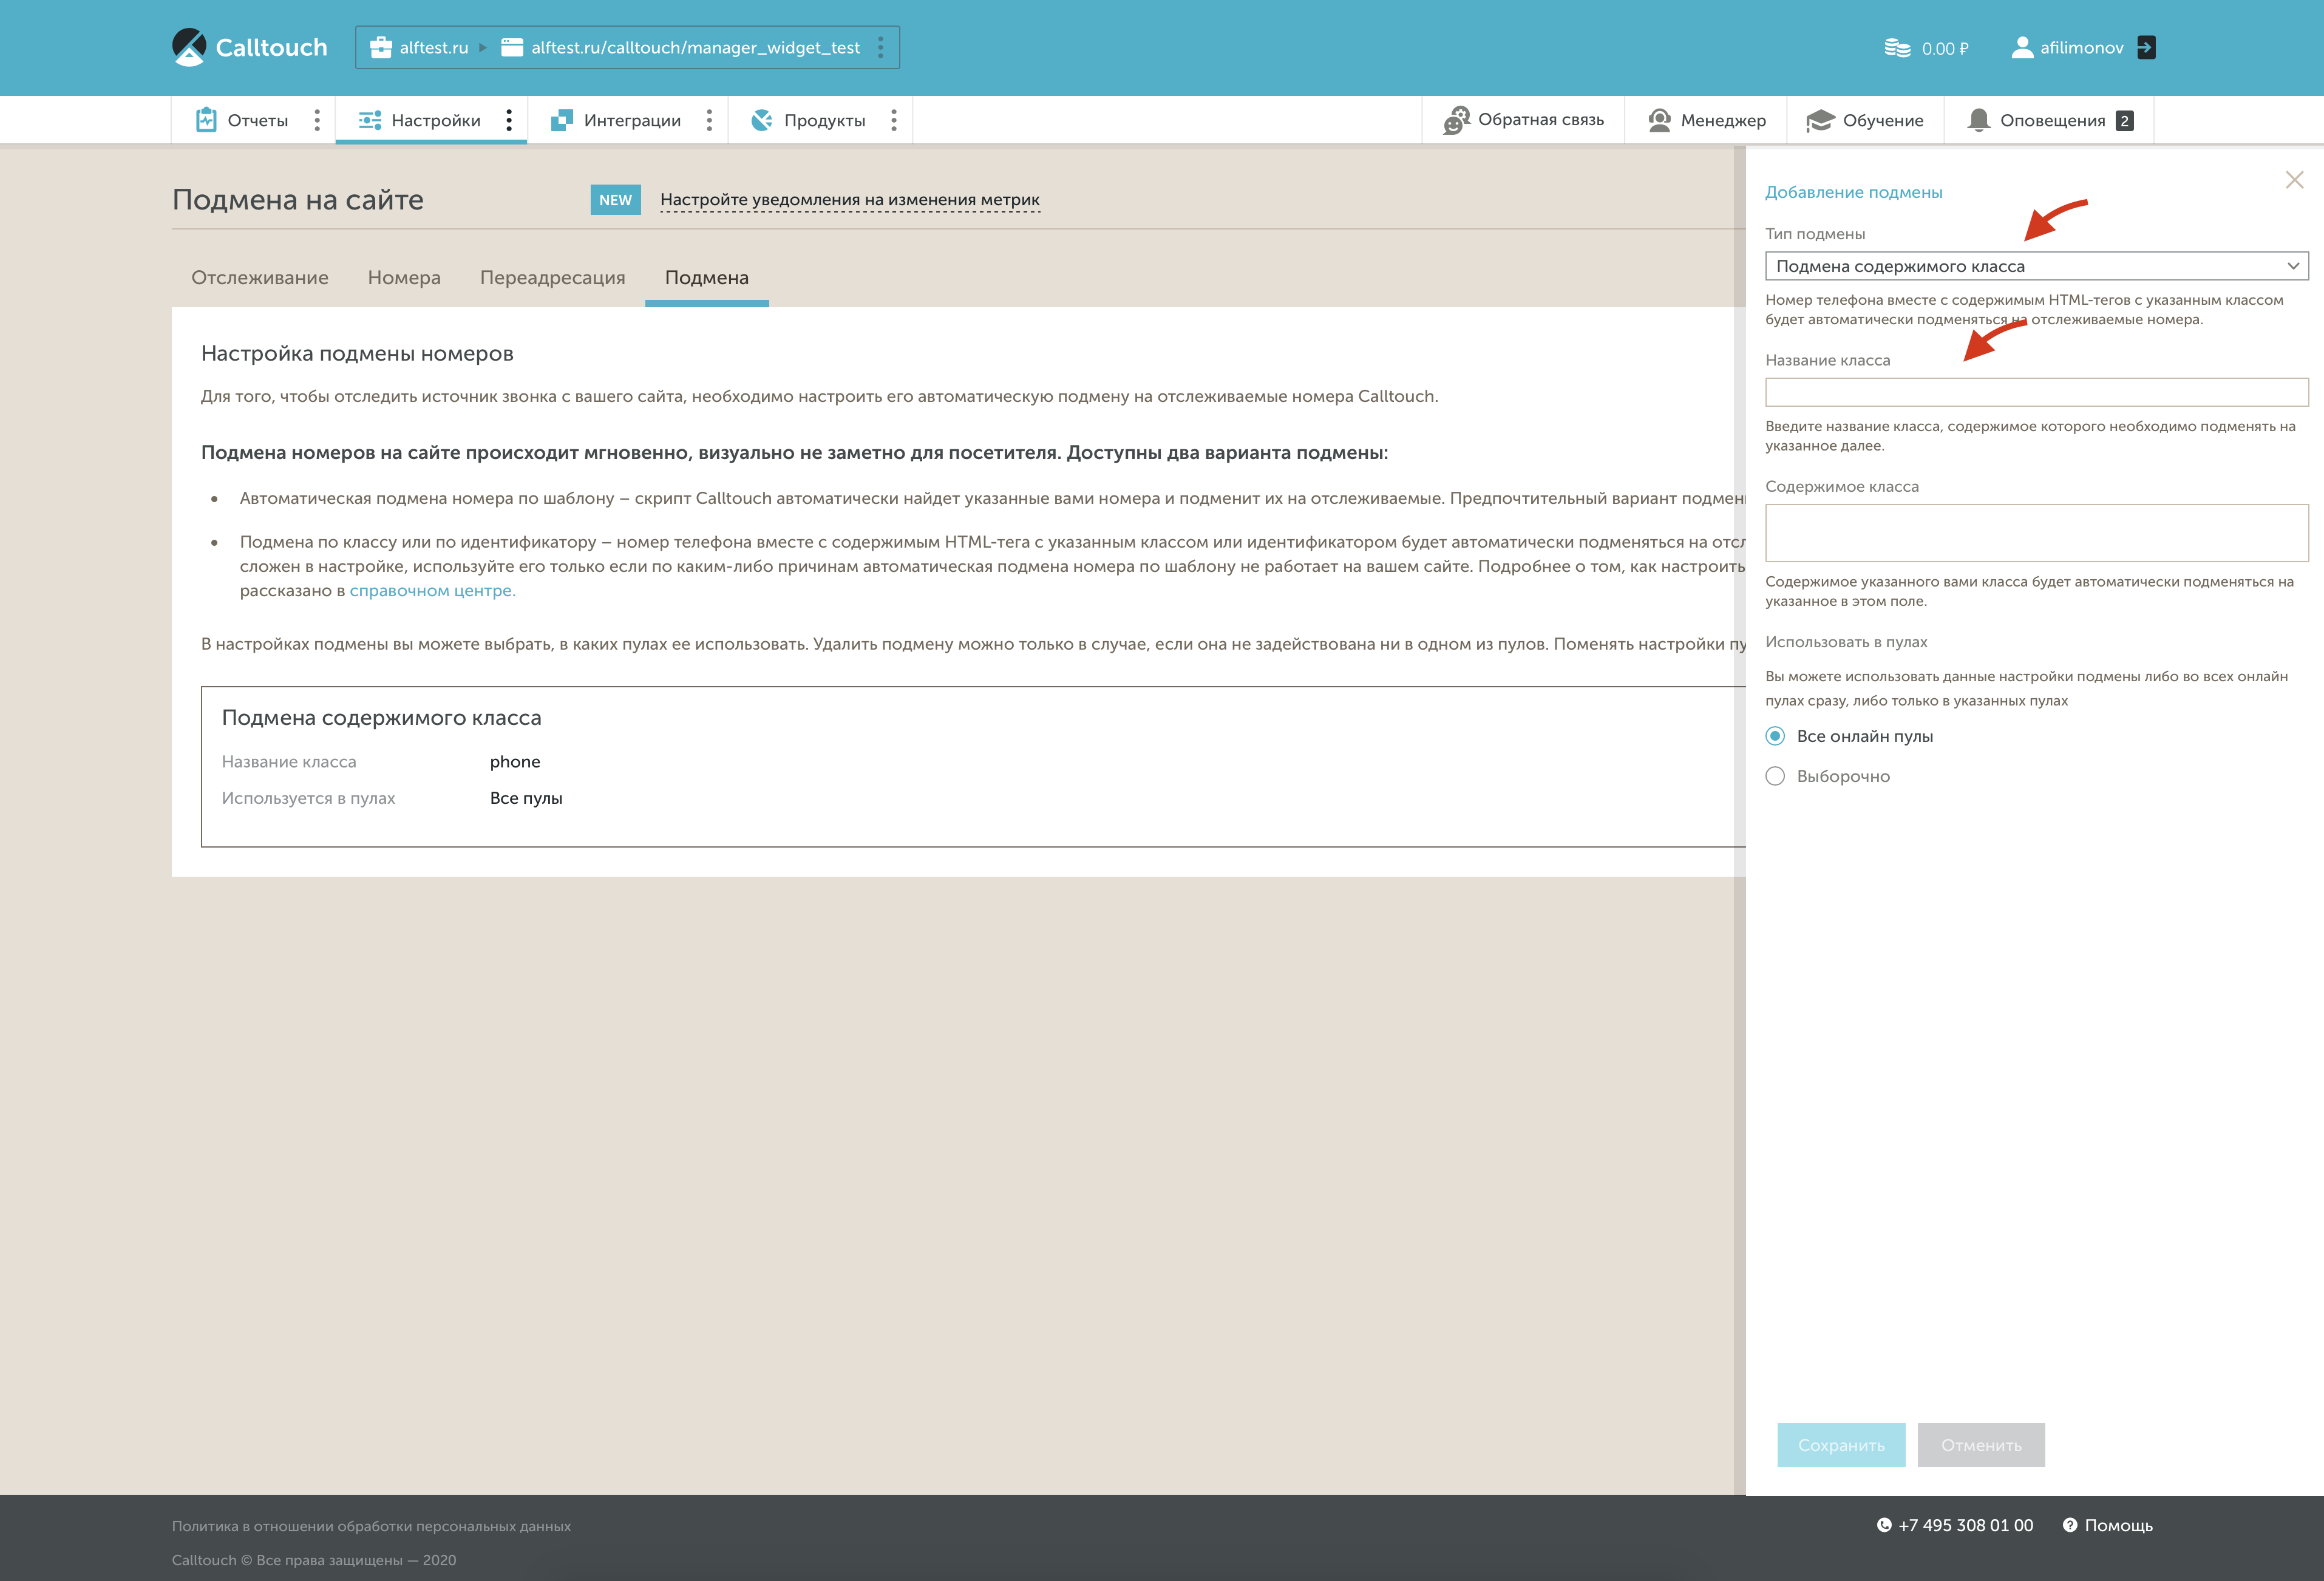Open the personal data policy link

371,1526
